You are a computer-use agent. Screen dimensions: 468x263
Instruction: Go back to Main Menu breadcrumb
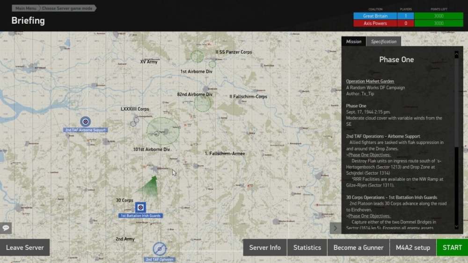point(26,8)
